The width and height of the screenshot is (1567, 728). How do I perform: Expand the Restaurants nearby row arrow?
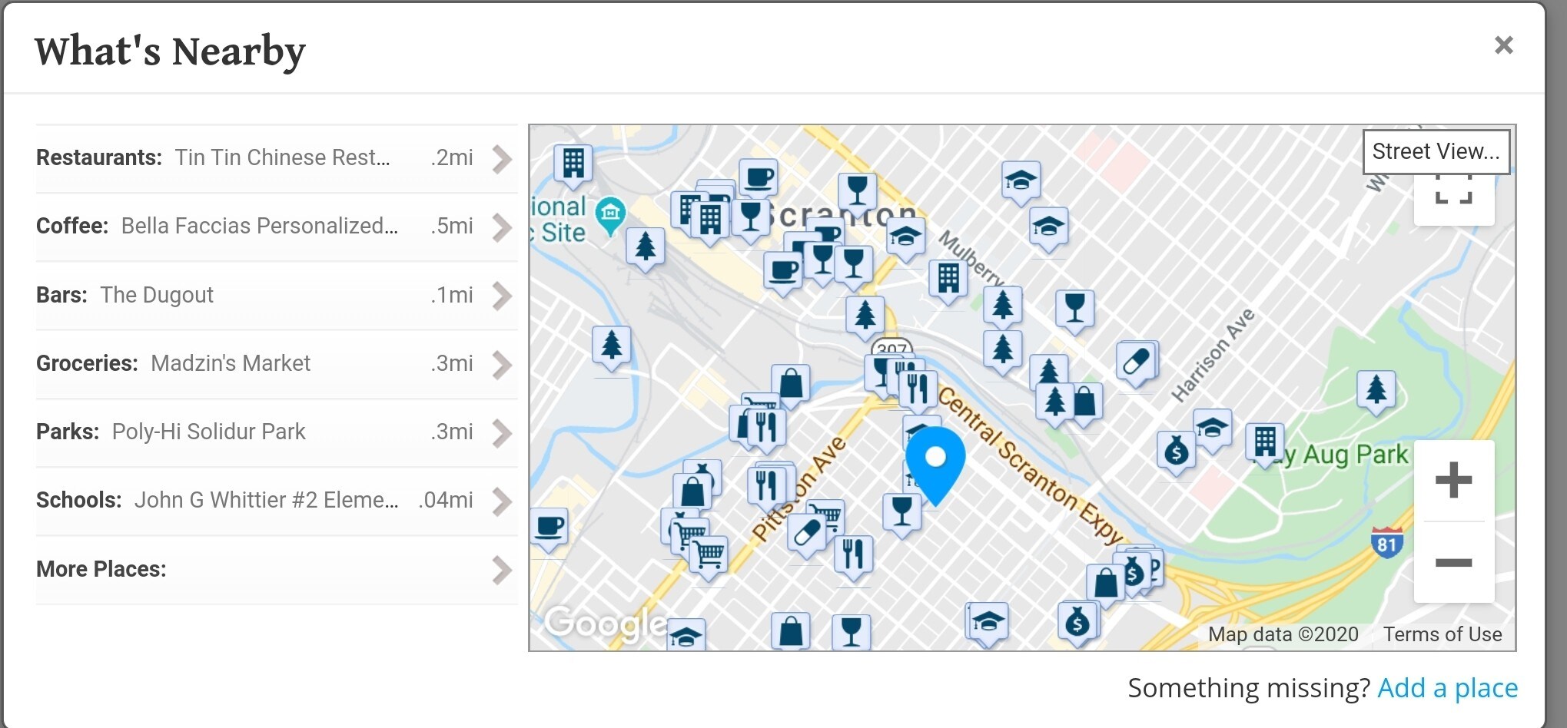502,159
